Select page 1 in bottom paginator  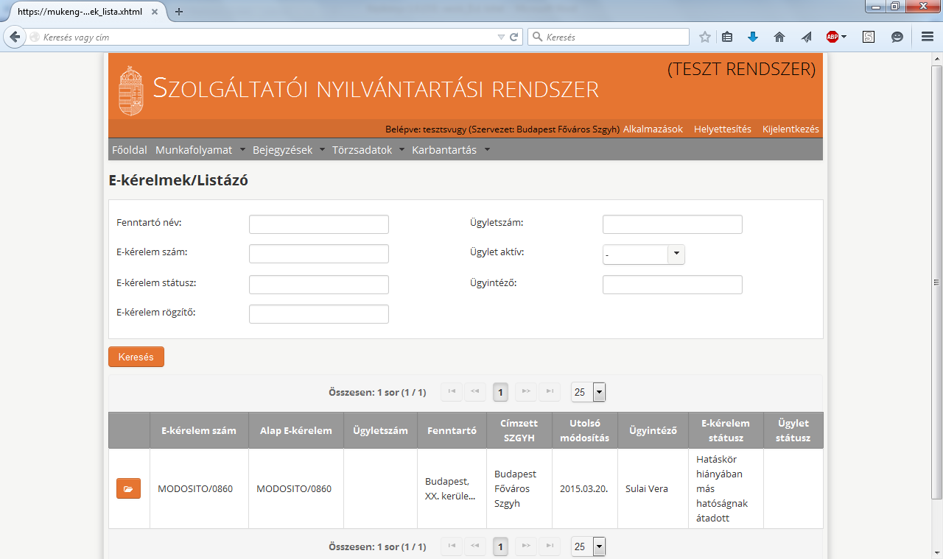click(501, 546)
